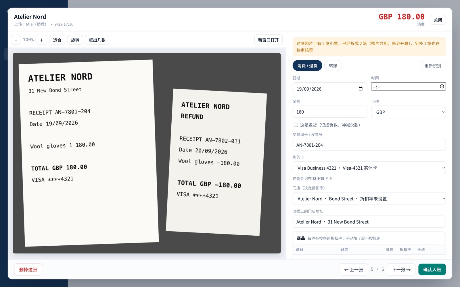Viewport: 460px width, 287px height.
Task: Click the orange split-receipt notice banner
Action: click(369, 46)
